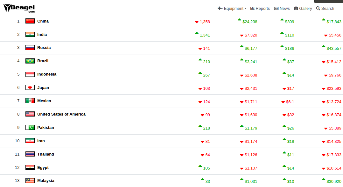Image resolution: width=343 pixels, height=187 pixels.
Task: Click the Malaysia flag icon
Action: (x=30, y=181)
